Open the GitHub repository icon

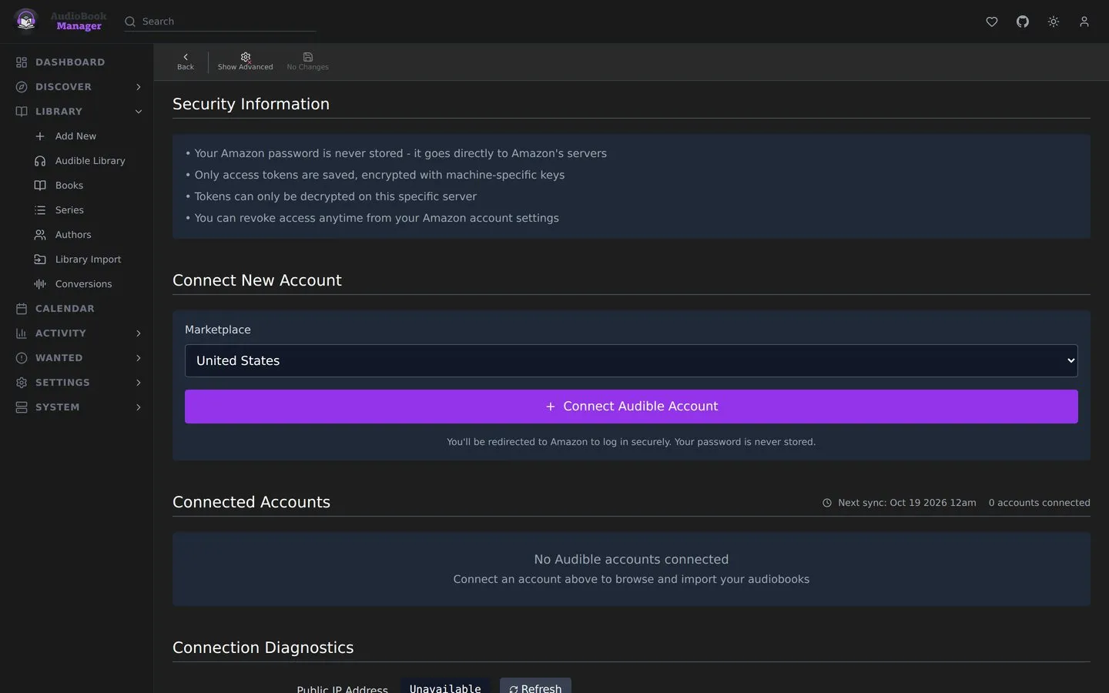[x=1023, y=22]
